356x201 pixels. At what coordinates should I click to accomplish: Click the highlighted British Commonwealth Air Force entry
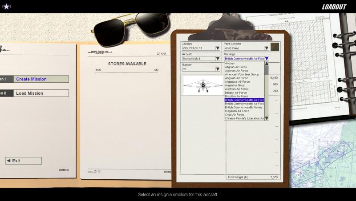pos(244,100)
